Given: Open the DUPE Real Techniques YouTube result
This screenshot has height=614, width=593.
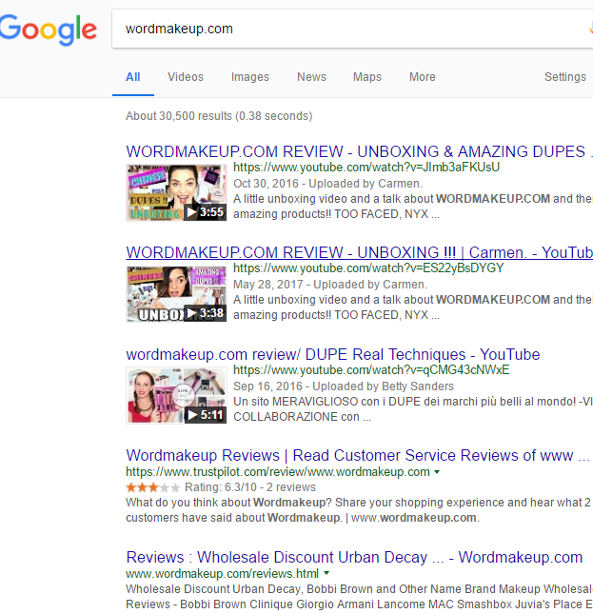Looking at the screenshot, I should click(333, 354).
